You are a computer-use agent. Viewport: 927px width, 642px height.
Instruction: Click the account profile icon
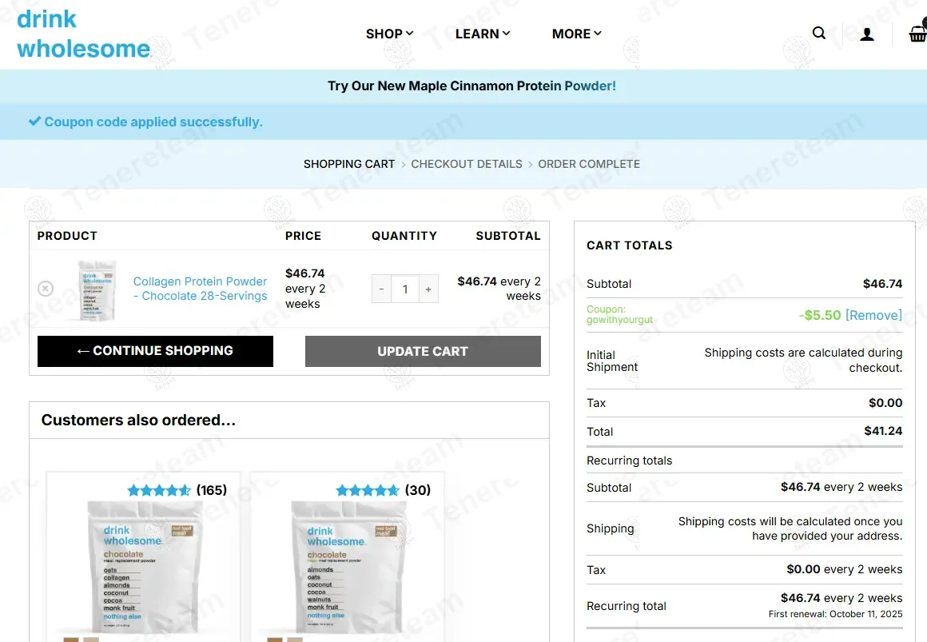click(866, 34)
